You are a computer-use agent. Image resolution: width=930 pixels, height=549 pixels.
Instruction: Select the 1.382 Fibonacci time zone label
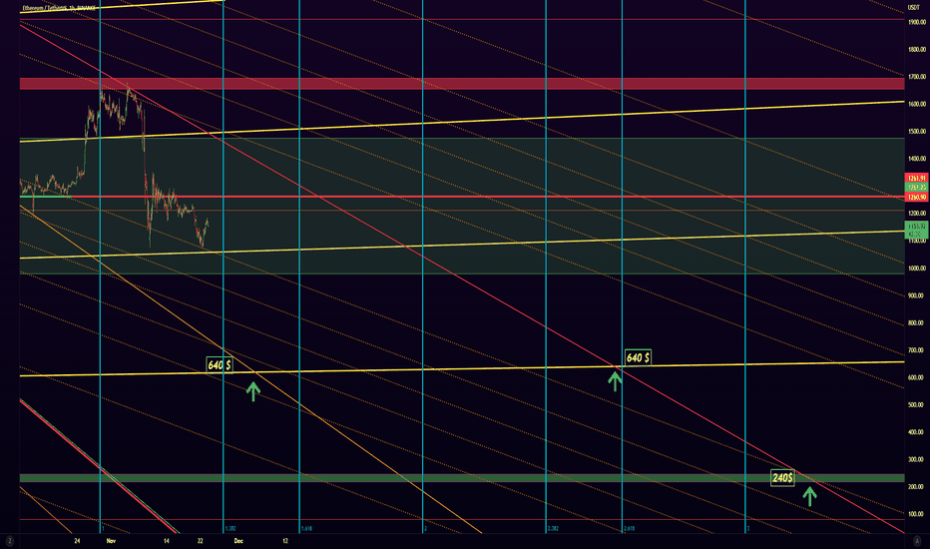(231, 528)
